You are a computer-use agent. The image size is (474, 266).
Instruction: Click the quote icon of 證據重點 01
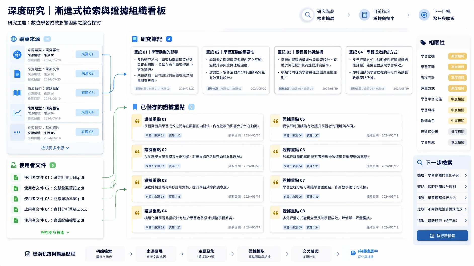pyautogui.click(x=137, y=121)
